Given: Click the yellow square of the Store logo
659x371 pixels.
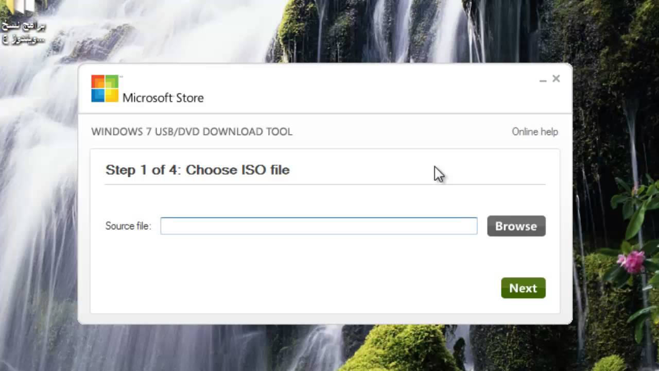Looking at the screenshot, I should click(112, 96).
